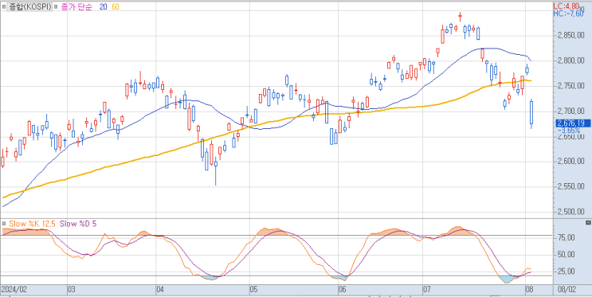Click the 07 month marker on date axis
Image resolution: width=592 pixels, height=297 pixels.
click(x=427, y=290)
